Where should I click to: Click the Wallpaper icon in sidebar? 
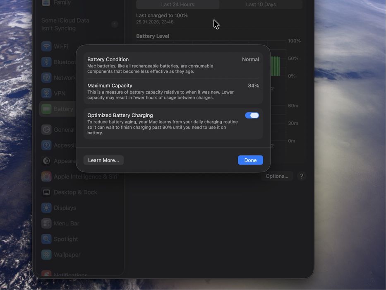pyautogui.click(x=46, y=255)
